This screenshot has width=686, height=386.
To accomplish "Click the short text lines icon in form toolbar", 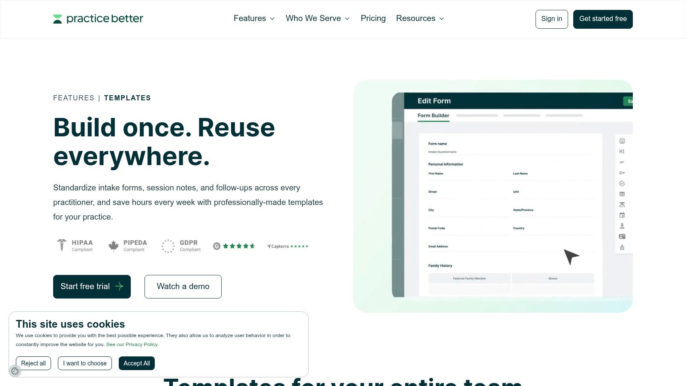I will 622,162.
